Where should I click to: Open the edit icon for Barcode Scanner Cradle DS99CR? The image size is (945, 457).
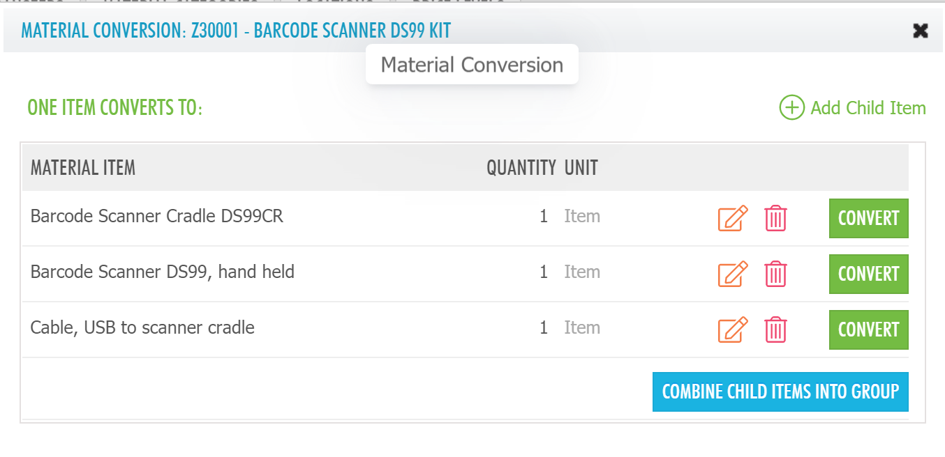tap(732, 219)
